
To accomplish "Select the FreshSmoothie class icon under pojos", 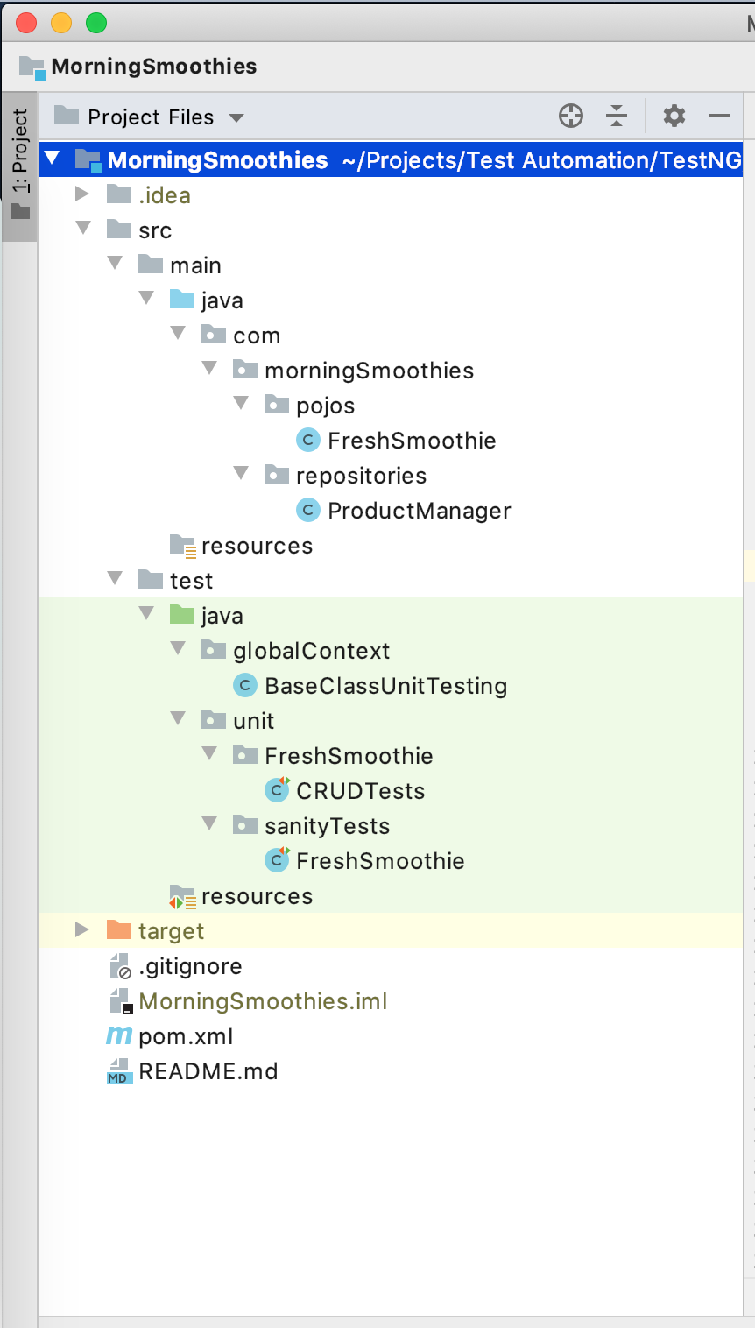I will point(307,441).
